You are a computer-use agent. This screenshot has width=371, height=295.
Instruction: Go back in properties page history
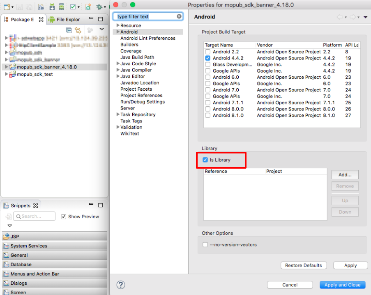pos(340,17)
